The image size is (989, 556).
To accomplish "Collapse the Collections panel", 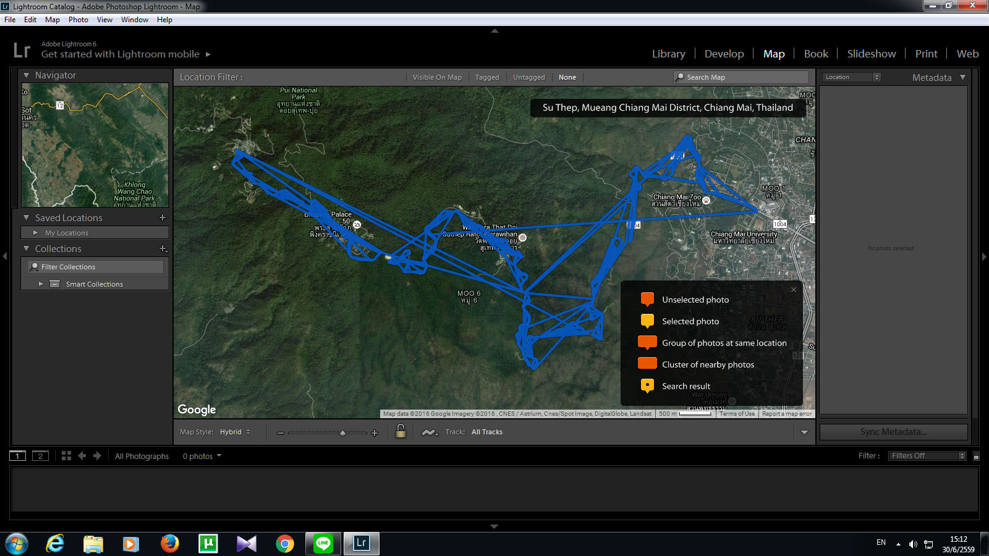I will pyautogui.click(x=26, y=248).
